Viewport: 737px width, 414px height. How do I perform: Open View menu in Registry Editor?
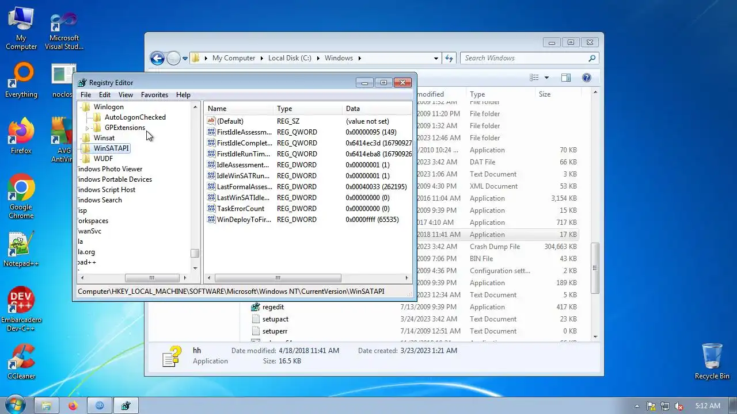click(126, 95)
